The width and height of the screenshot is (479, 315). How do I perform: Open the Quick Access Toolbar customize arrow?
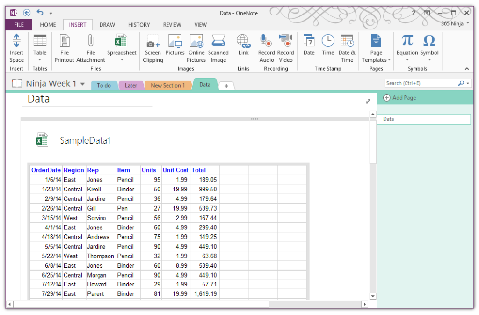(51, 13)
